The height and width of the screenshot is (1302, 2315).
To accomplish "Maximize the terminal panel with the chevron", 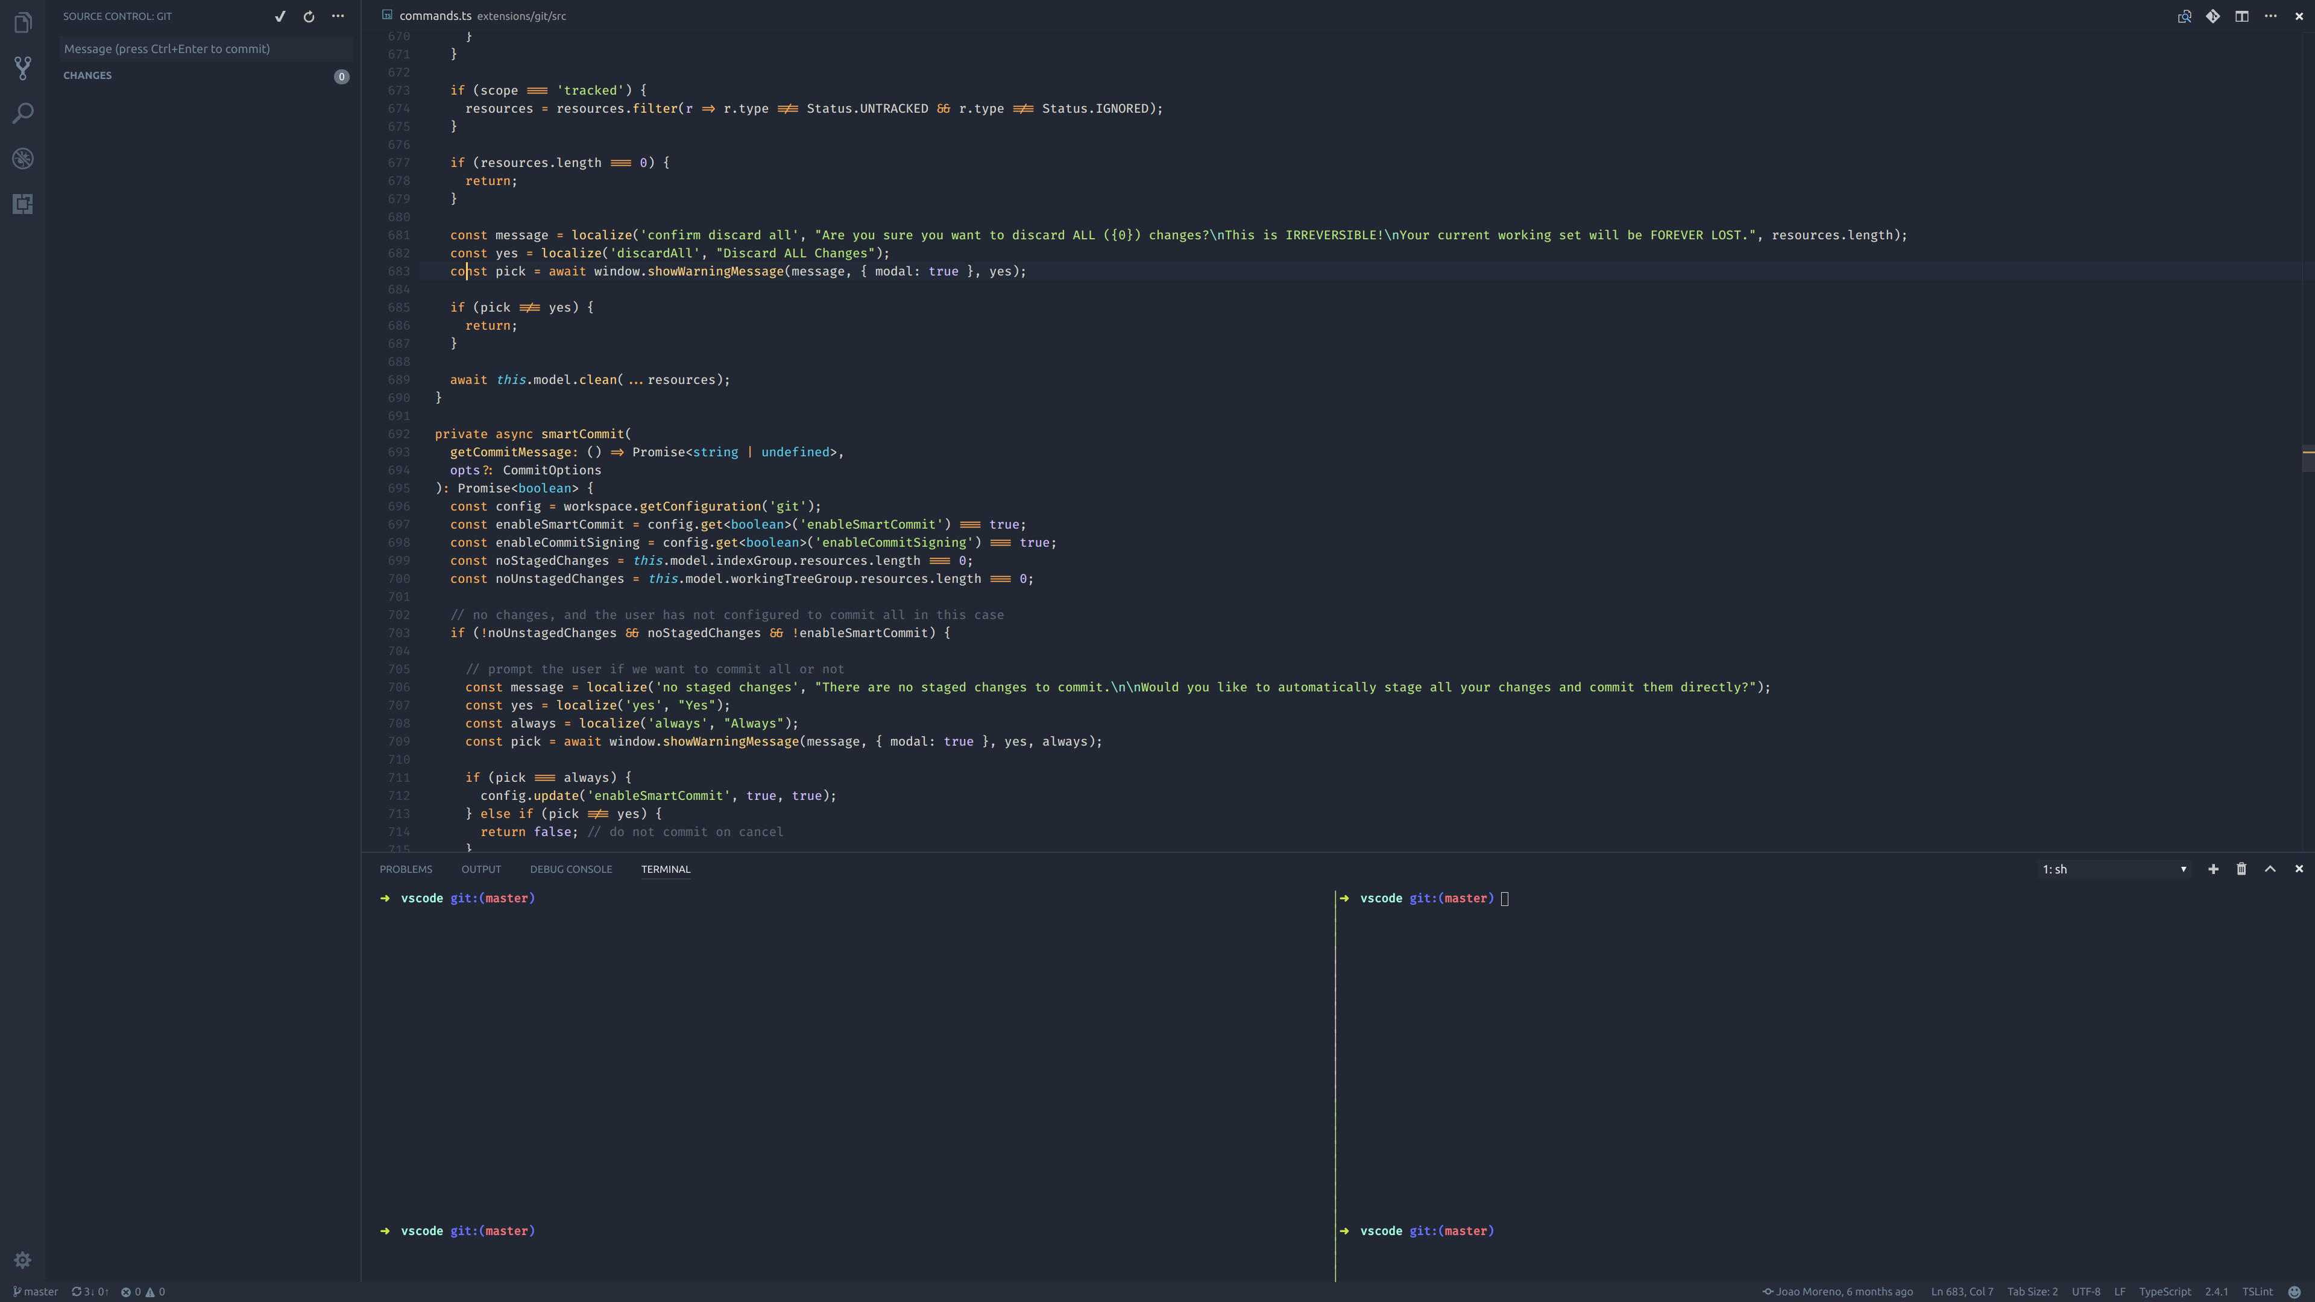I will (x=2270, y=869).
